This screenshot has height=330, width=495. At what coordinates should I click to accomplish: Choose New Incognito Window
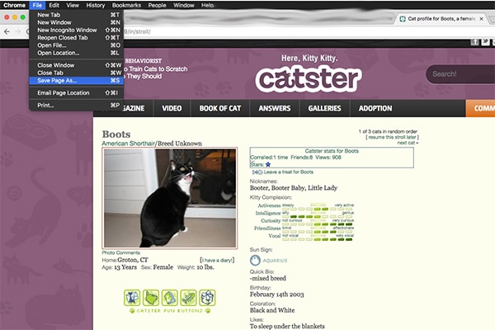tap(76, 30)
